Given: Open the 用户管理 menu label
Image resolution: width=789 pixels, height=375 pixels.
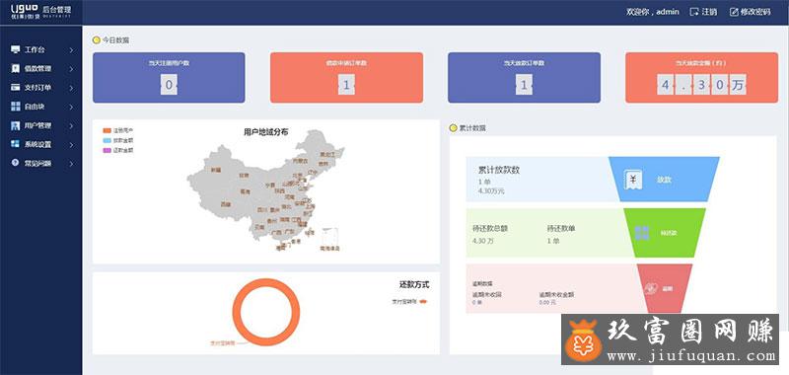Looking at the screenshot, I should (x=37, y=125).
